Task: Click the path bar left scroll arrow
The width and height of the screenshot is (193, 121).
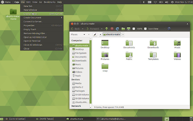Action: (x=100, y=34)
